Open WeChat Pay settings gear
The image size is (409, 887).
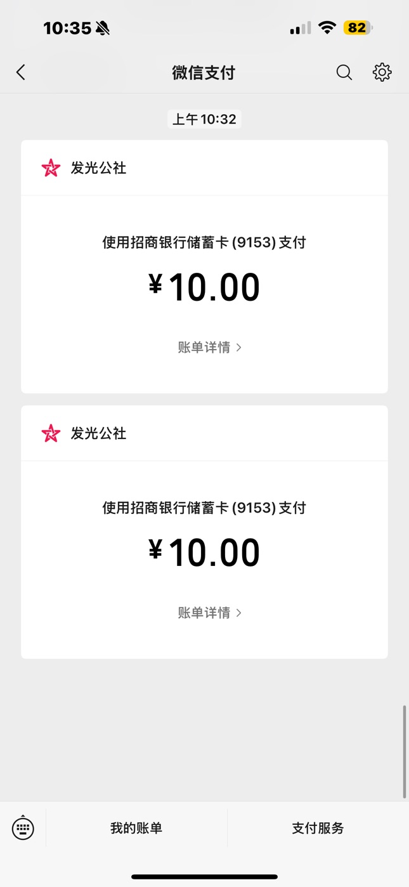click(382, 72)
